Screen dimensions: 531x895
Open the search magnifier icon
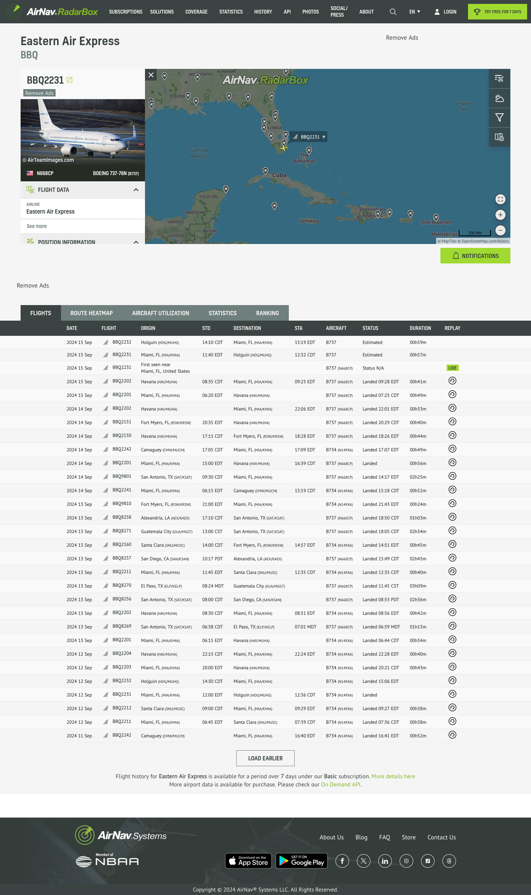pos(393,12)
